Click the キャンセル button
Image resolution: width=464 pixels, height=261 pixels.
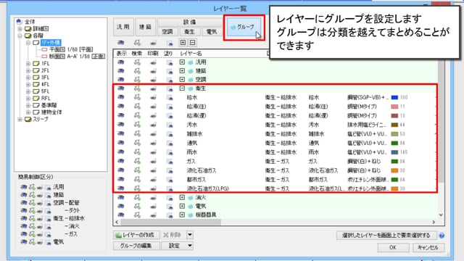[428, 247]
